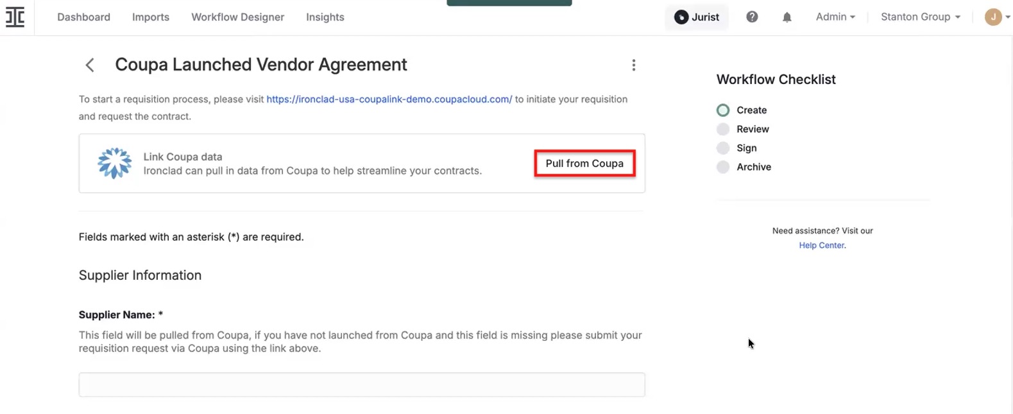Click the Link Coupa data text
This screenshot has height=414, width=1013.
click(x=183, y=157)
